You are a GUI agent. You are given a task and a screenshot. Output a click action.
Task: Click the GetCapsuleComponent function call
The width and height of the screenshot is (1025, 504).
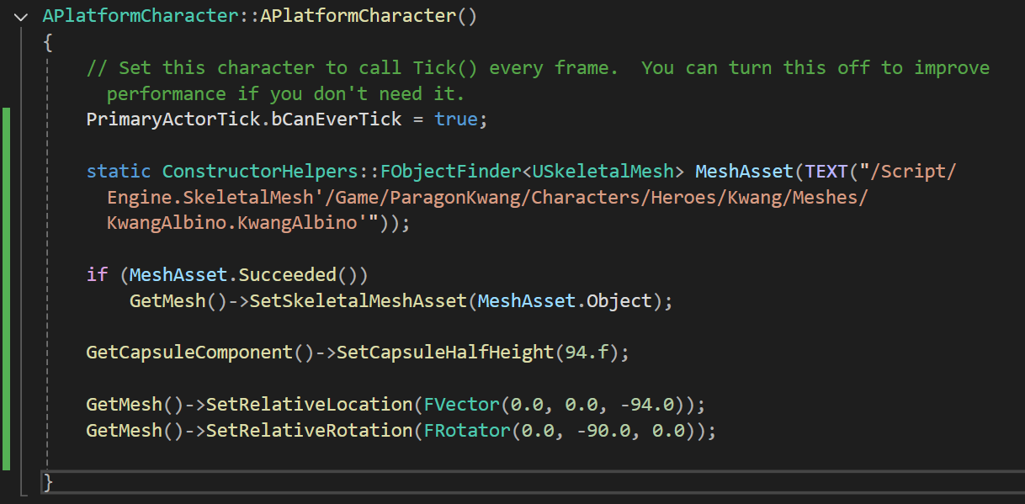tap(189, 353)
